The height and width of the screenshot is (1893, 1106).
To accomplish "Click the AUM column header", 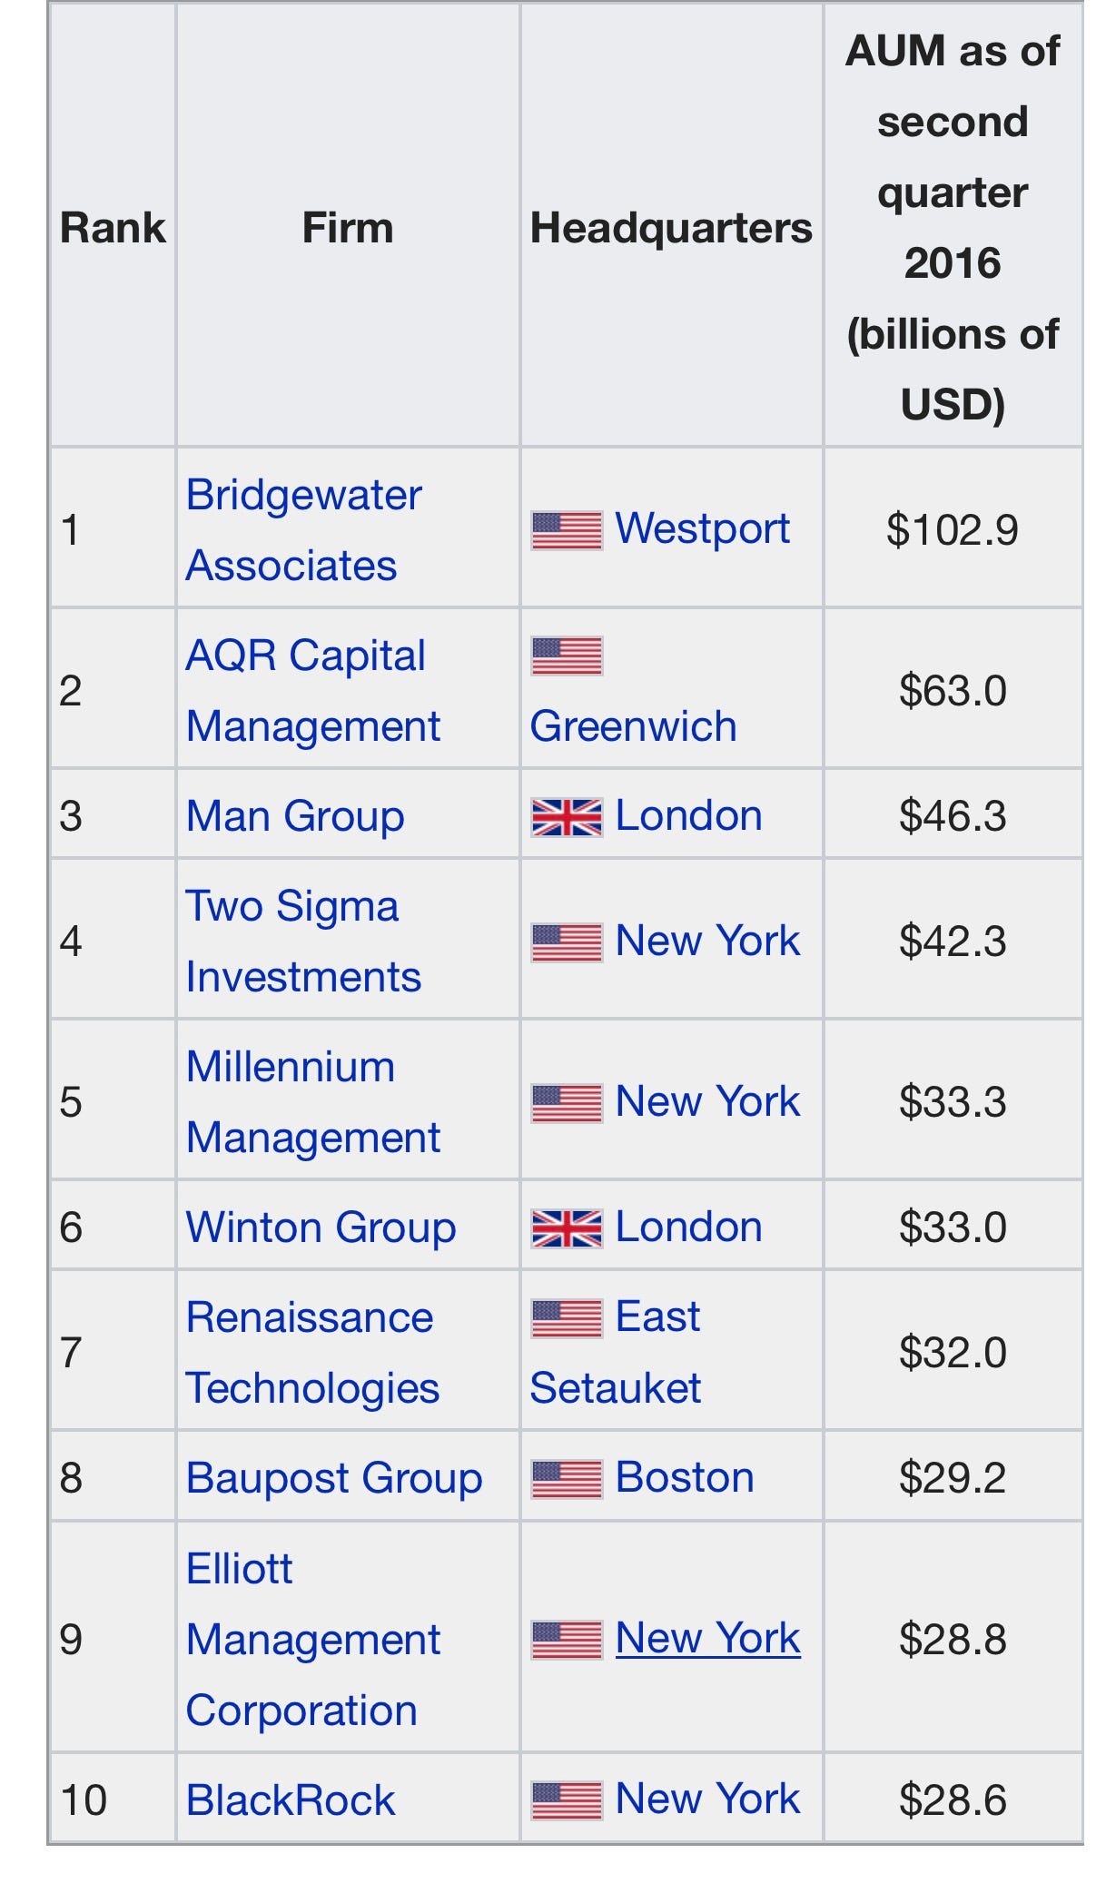I will [x=953, y=227].
